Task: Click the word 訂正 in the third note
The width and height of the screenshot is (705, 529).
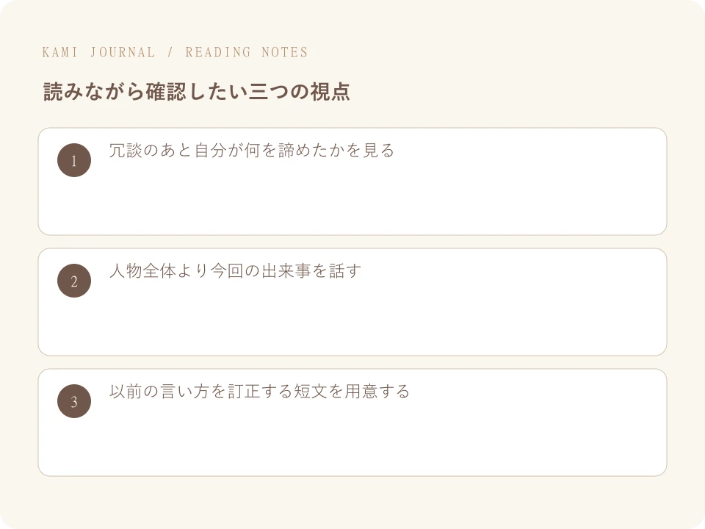Action: (244, 392)
